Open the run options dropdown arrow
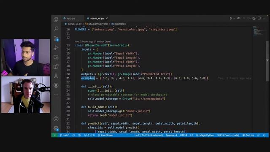The height and width of the screenshot is (152, 270). [x=234, y=18]
